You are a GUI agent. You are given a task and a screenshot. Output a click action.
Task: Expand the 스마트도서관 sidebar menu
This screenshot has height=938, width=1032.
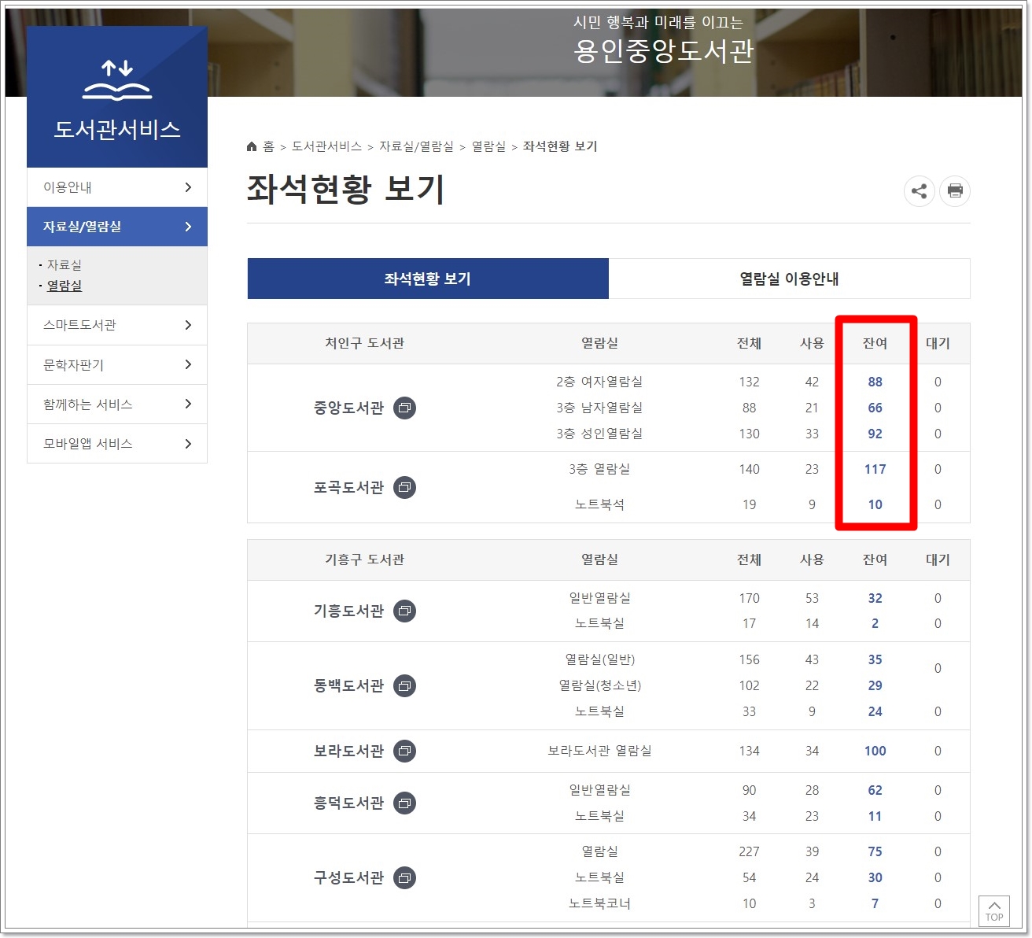pyautogui.click(x=117, y=325)
